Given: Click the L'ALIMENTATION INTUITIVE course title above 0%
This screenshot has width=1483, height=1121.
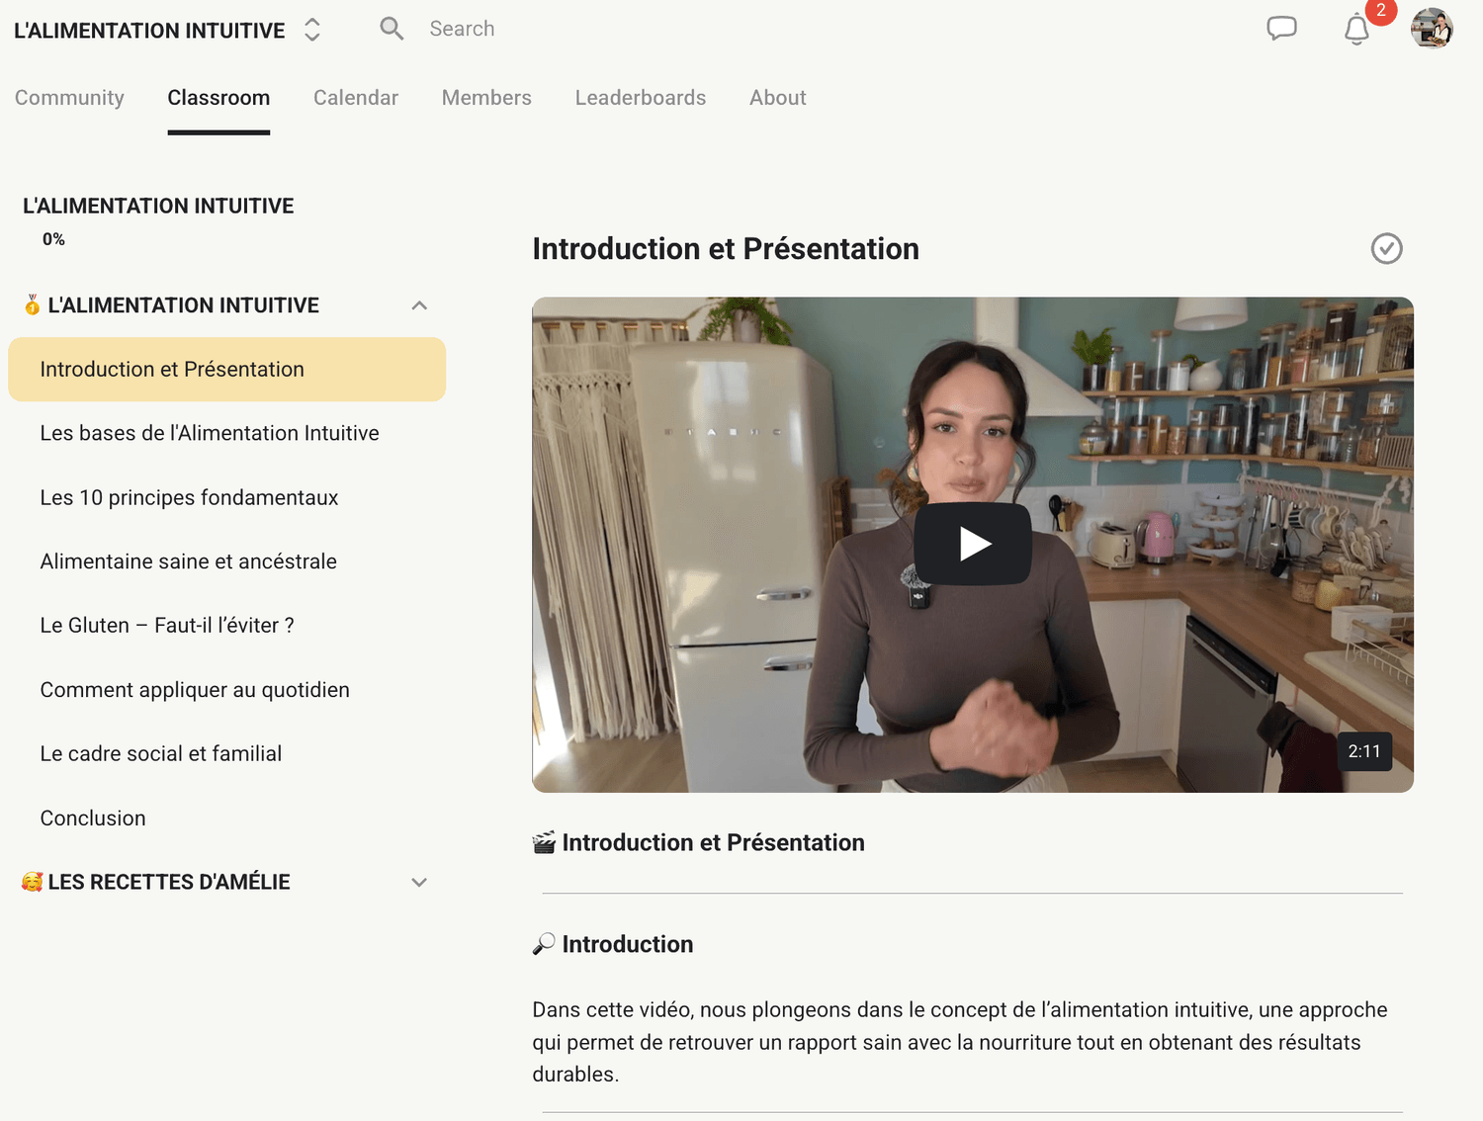Looking at the screenshot, I should click(x=158, y=206).
